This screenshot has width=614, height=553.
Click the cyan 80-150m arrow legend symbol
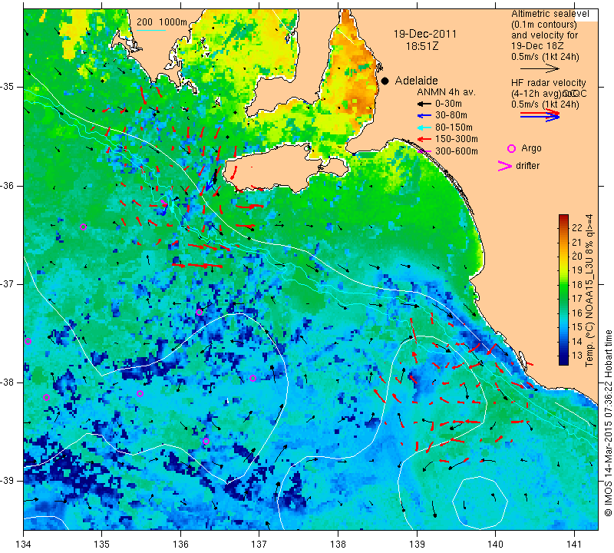pos(424,127)
